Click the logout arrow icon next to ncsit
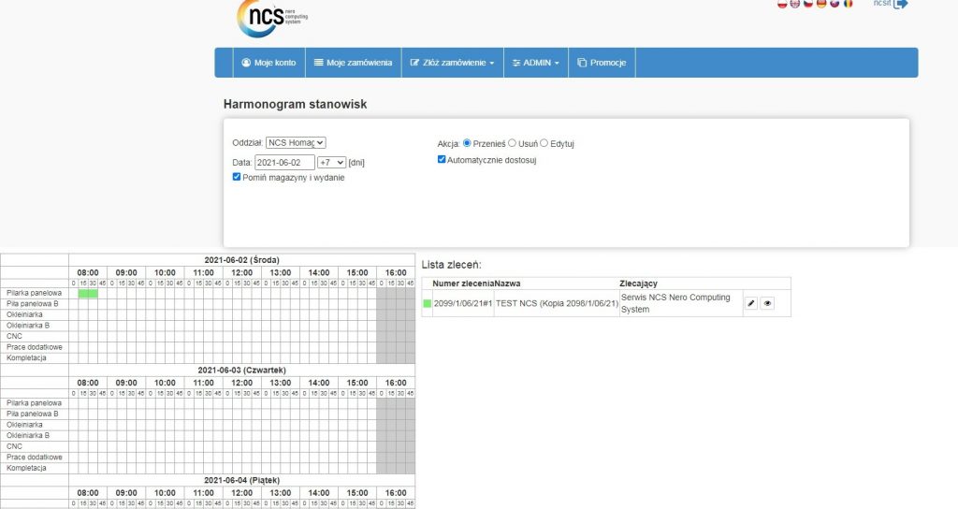 tap(901, 4)
